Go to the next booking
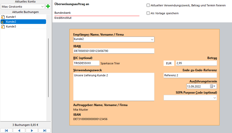This screenshot has height=133, width=232. (32, 130)
